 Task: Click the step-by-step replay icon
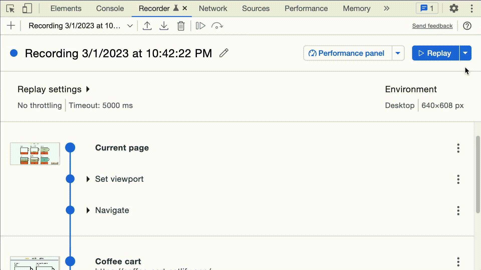(200, 26)
